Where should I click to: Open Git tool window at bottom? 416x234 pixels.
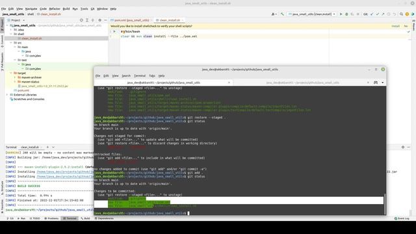tap(10, 218)
